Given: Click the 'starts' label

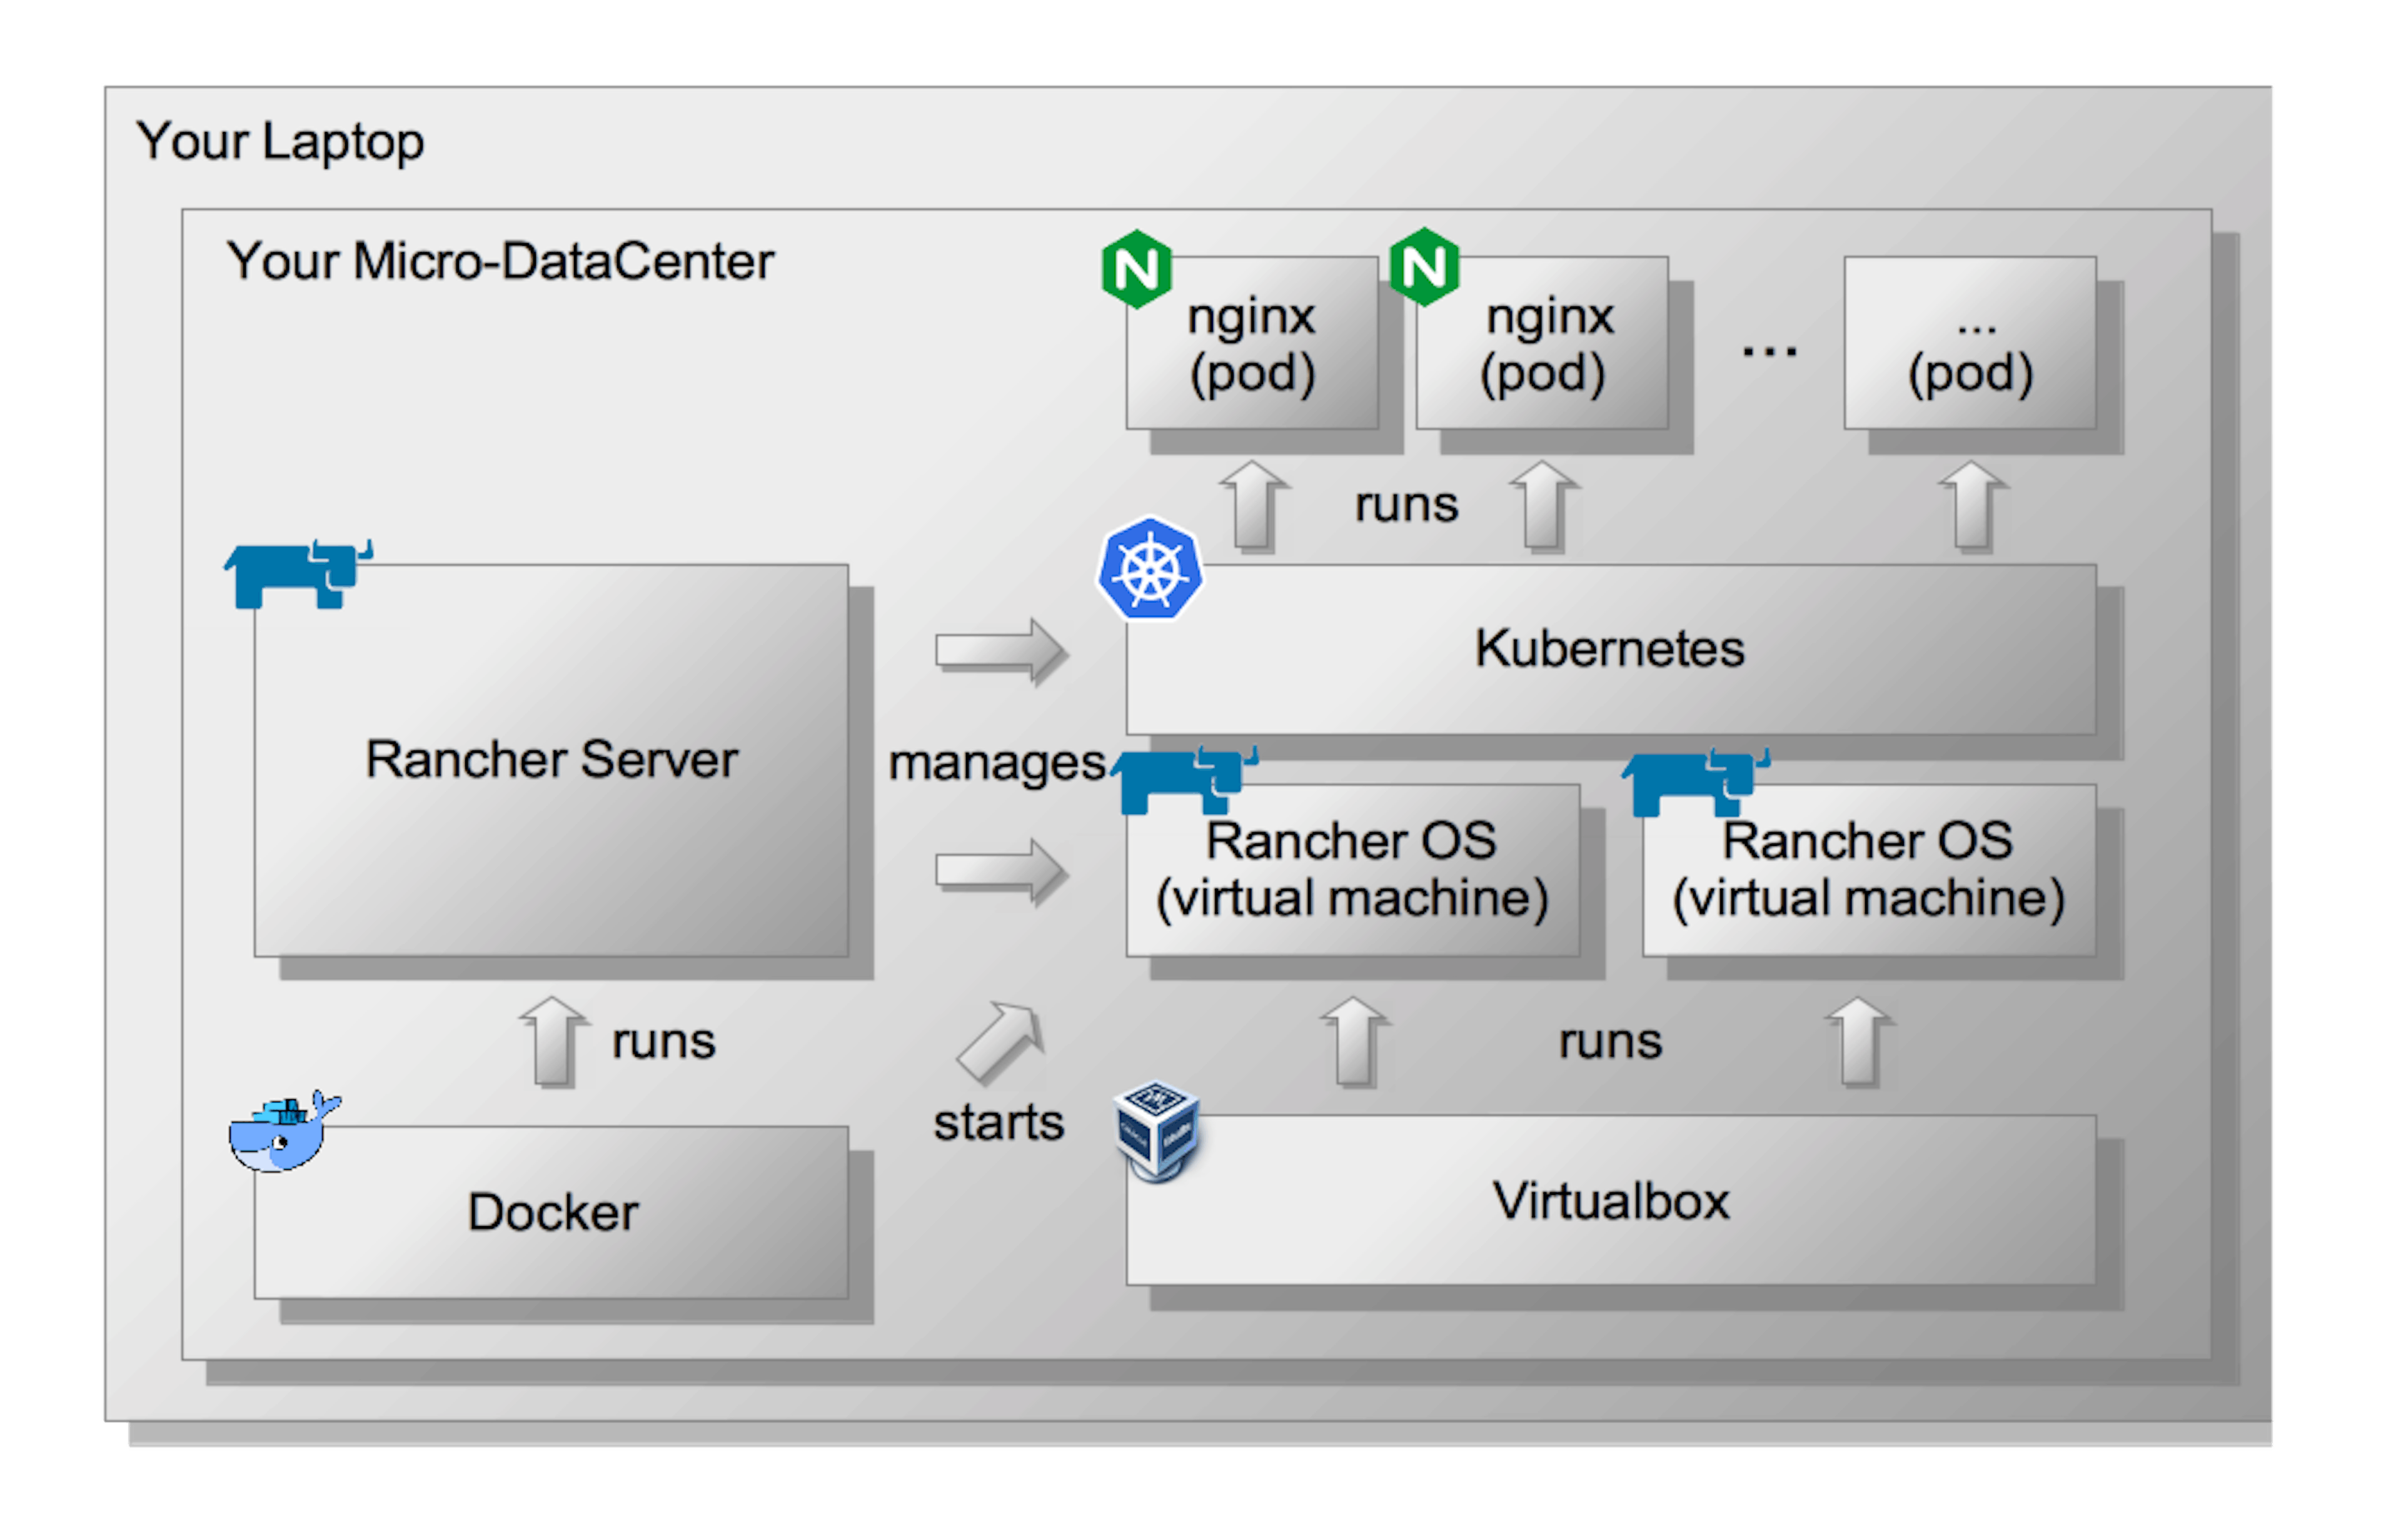Looking at the screenshot, I should 999,1123.
